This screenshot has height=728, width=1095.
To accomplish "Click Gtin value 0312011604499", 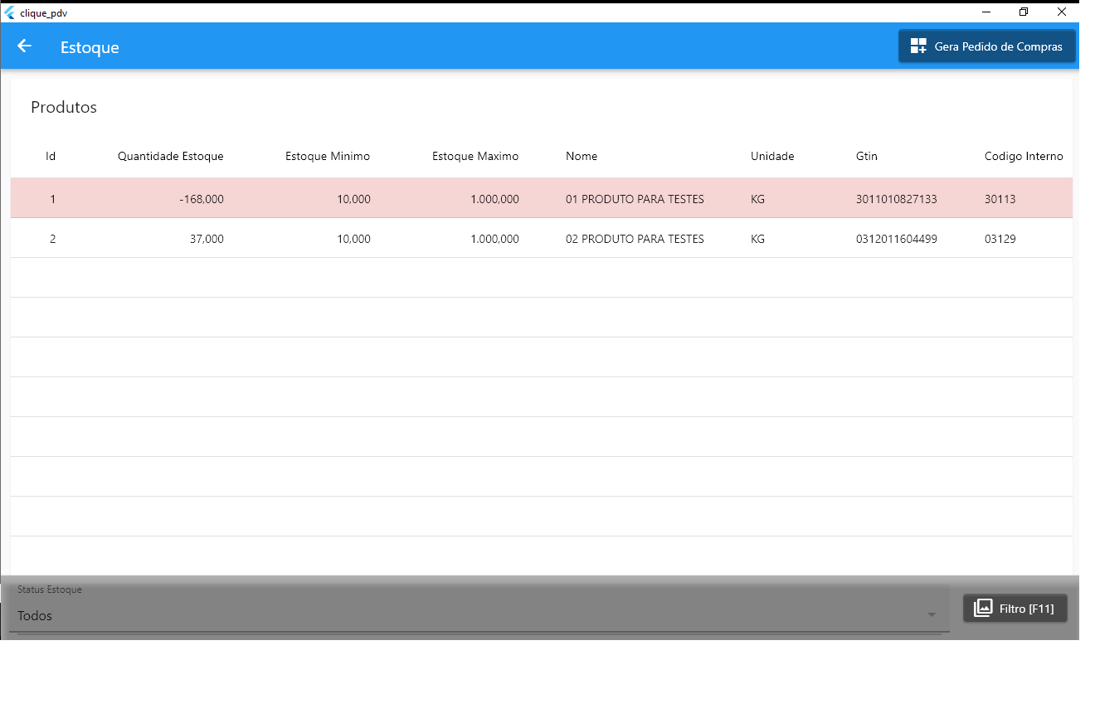I will [x=896, y=239].
